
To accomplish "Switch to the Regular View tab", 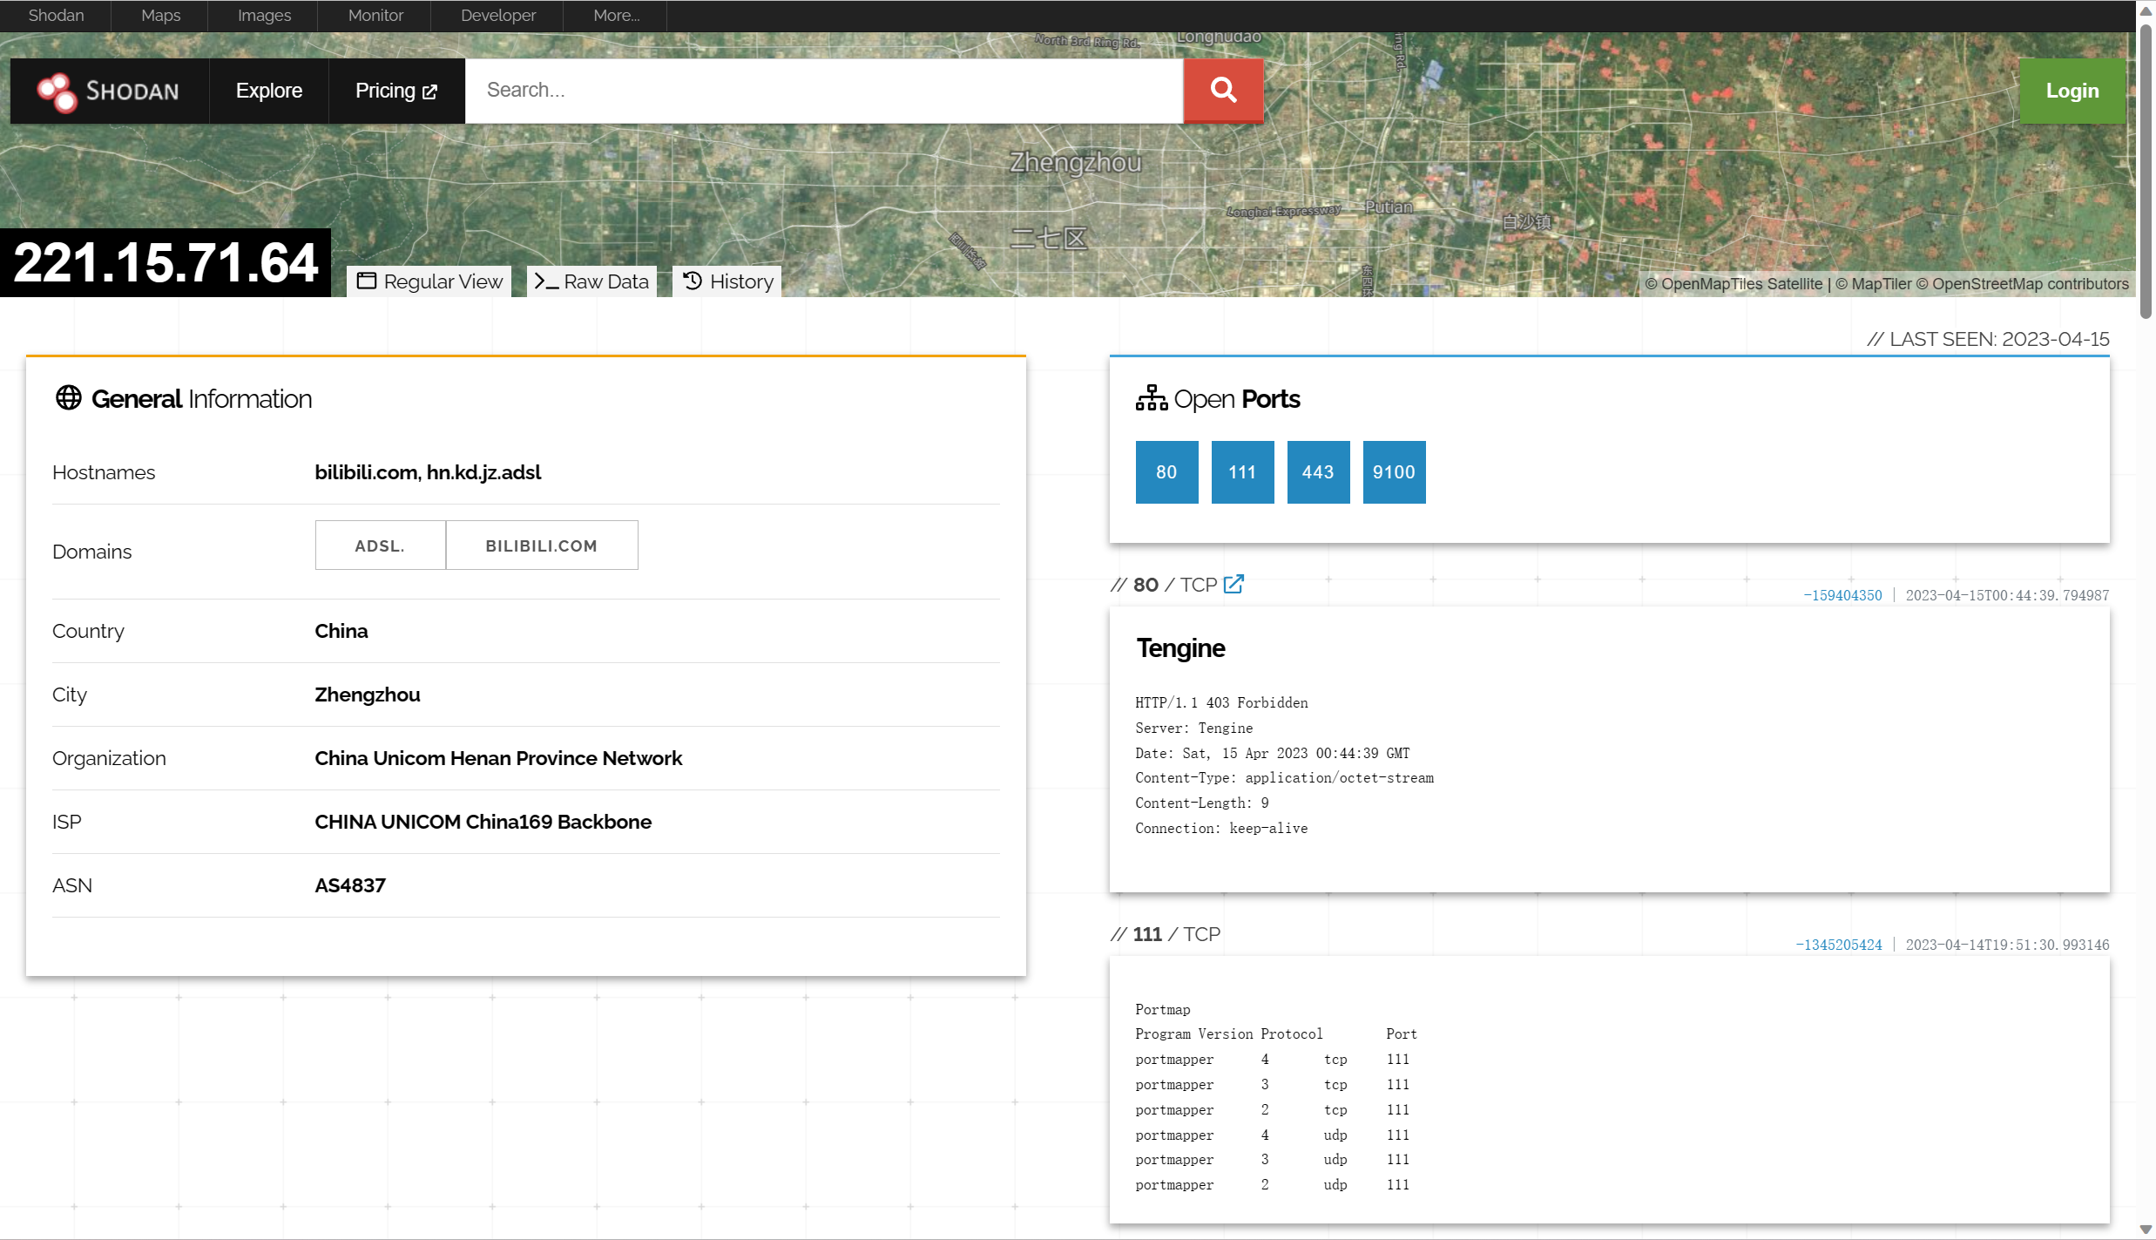I will 429,281.
